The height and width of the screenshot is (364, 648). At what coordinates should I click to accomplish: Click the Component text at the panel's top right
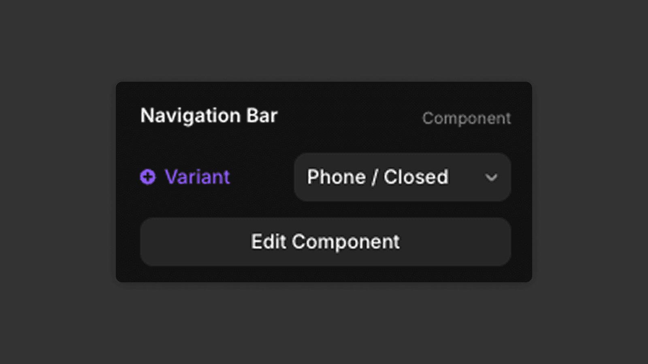467,118
